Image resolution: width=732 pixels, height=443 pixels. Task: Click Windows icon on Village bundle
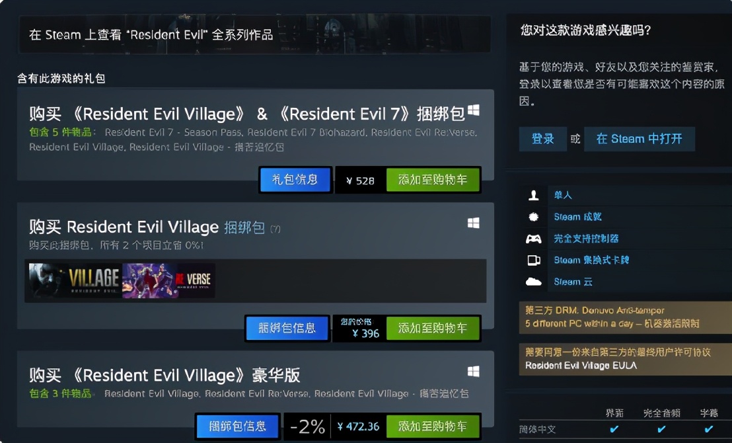(474, 223)
